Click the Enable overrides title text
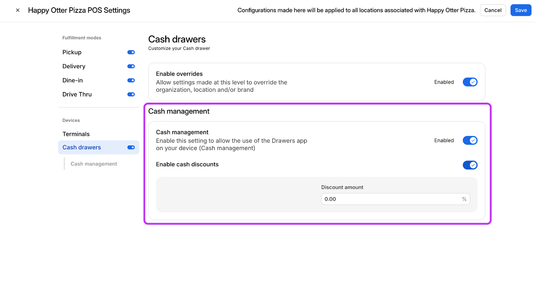Screen dimensions: 536x302 pyautogui.click(x=179, y=74)
